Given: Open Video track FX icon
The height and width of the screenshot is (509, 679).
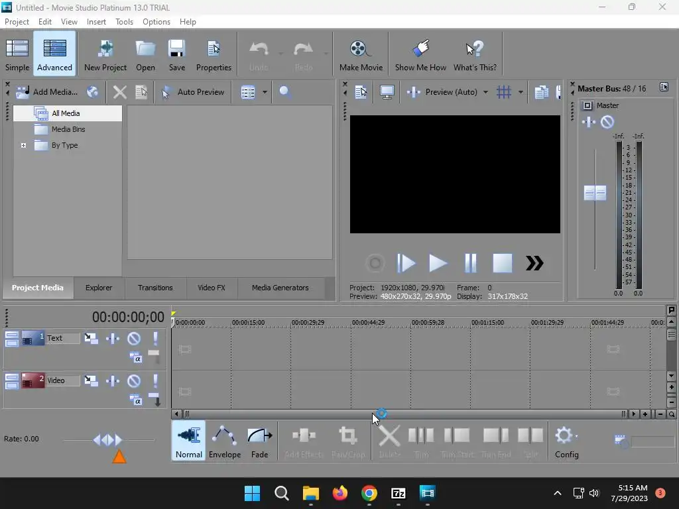Looking at the screenshot, I should click(x=113, y=380).
